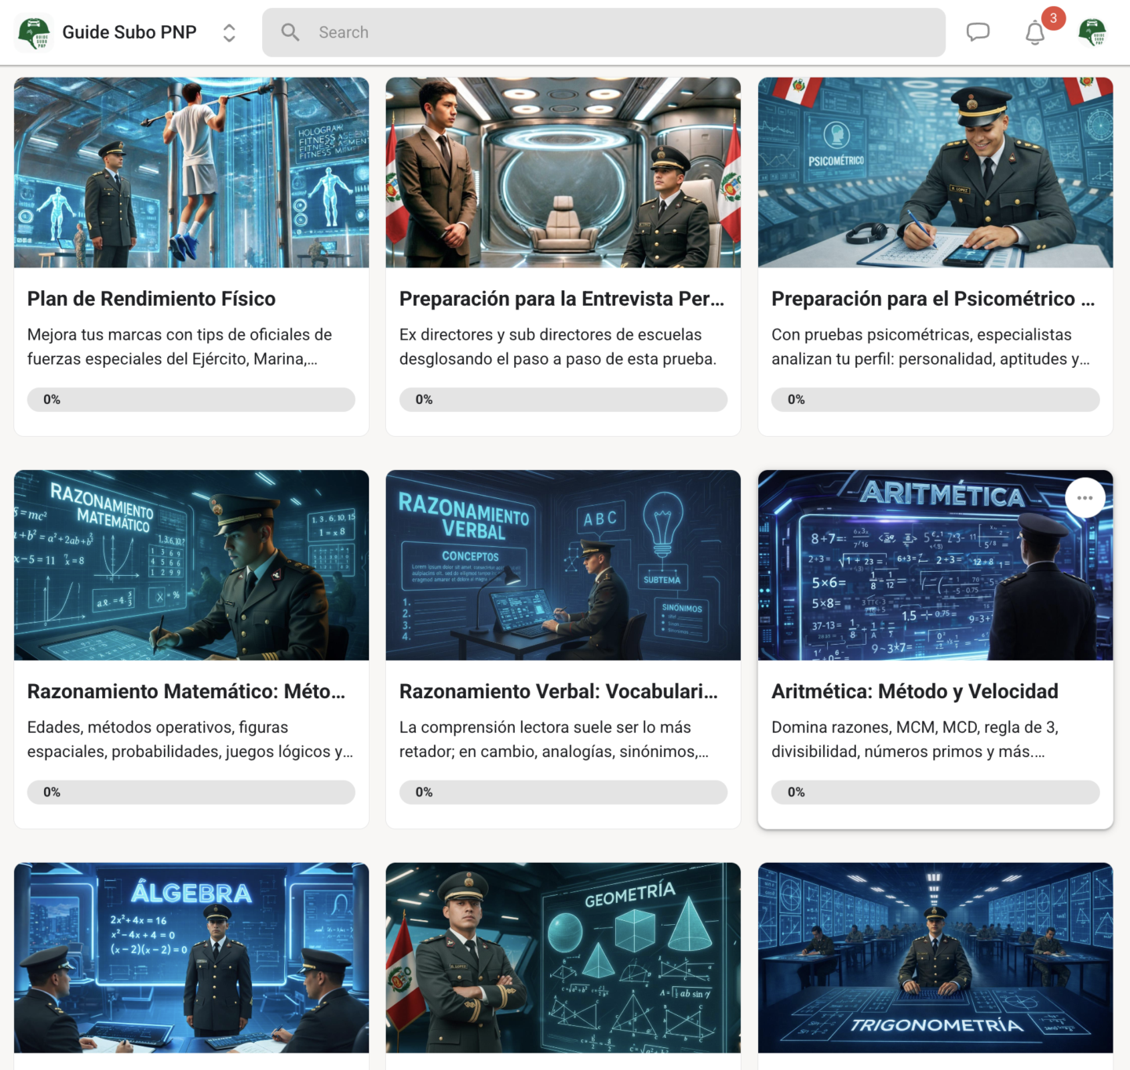This screenshot has width=1130, height=1070.
Task: Click description 'Mejora tus marcas con tips'
Action: 180,347
